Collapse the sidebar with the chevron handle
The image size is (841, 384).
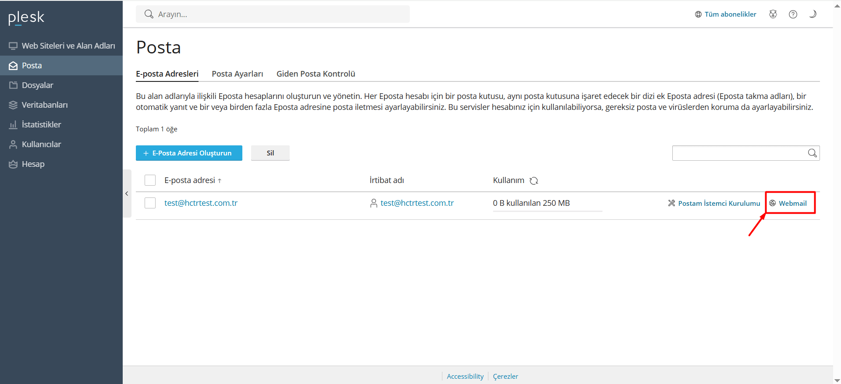[x=127, y=194]
